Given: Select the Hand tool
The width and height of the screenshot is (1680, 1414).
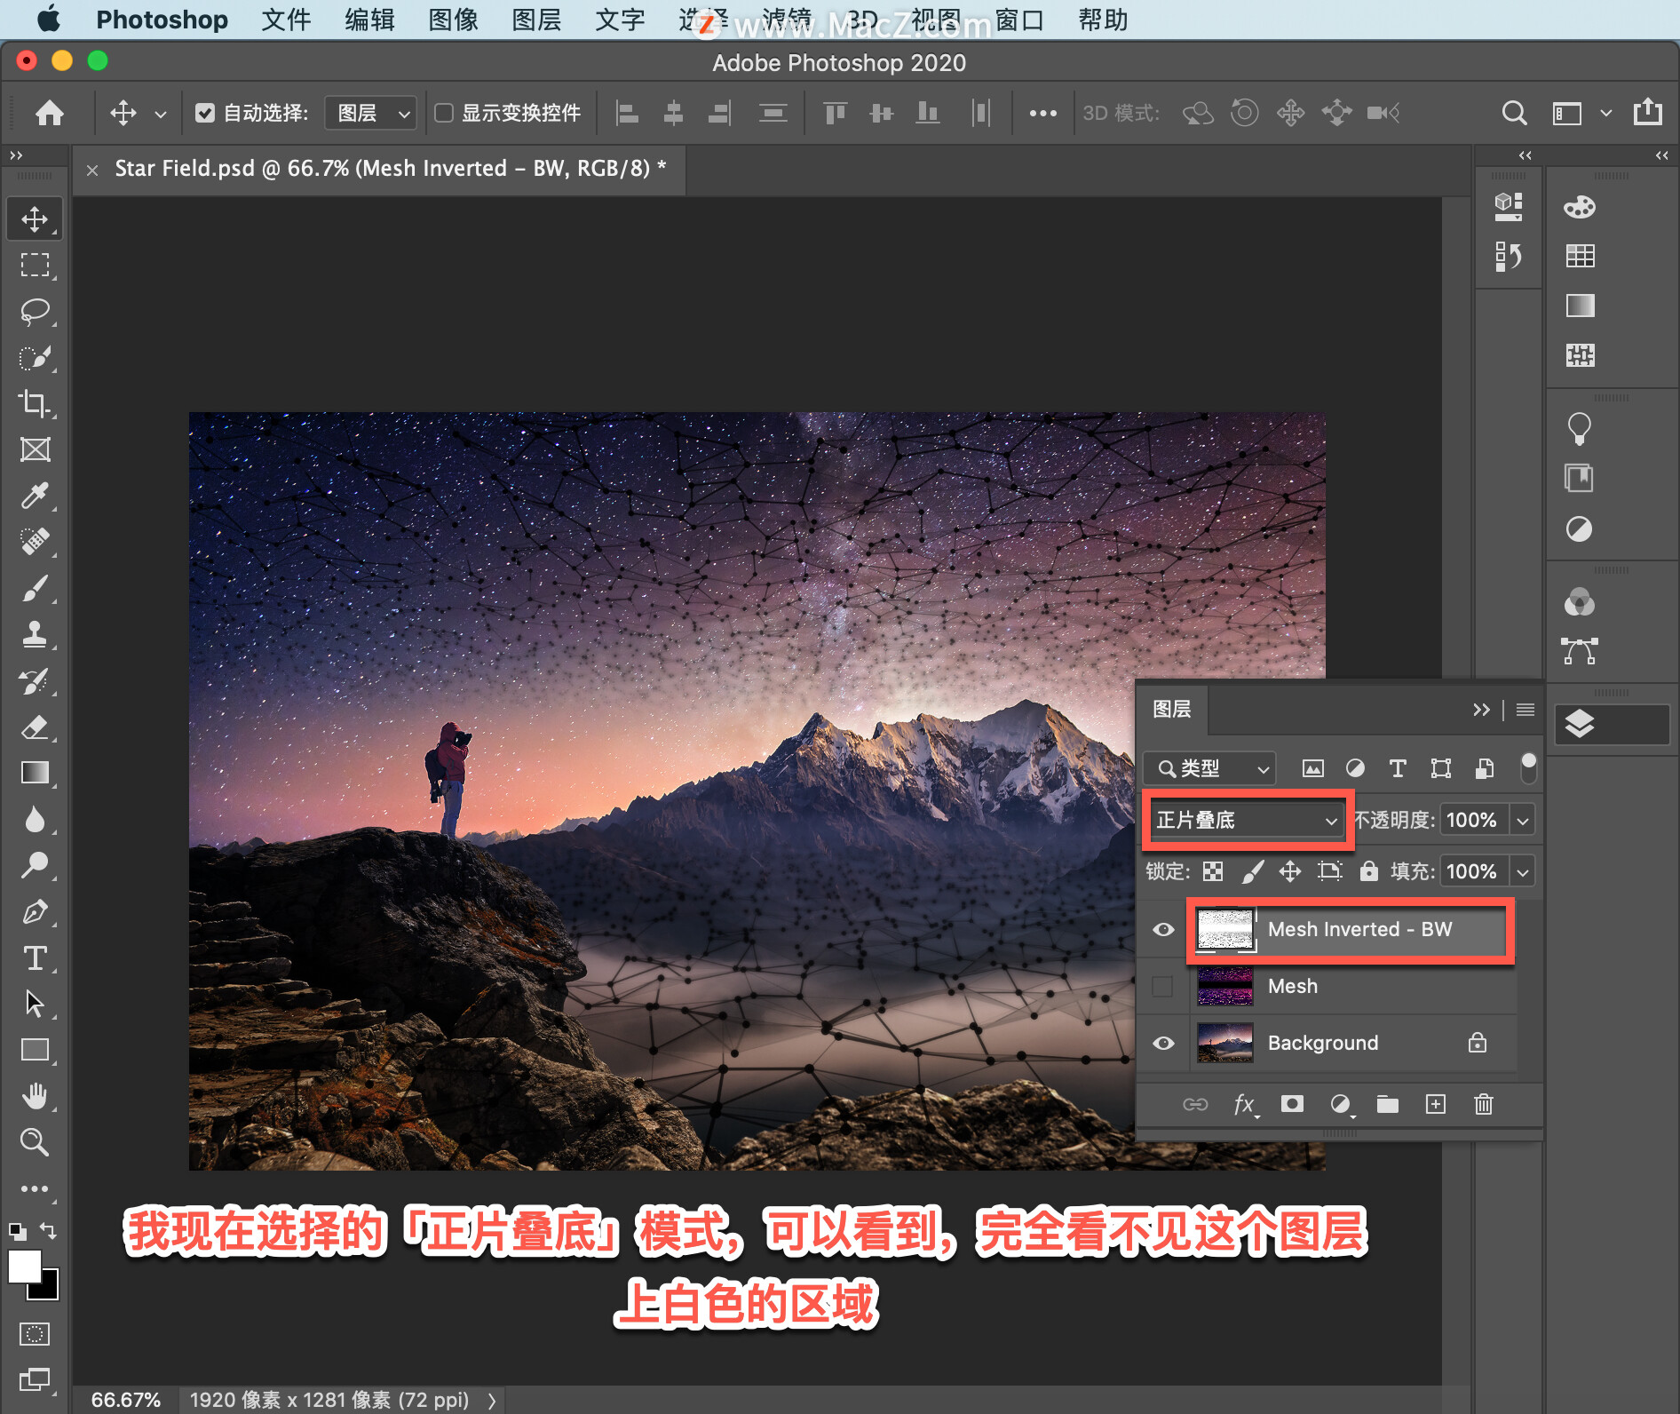Looking at the screenshot, I should coord(35,1096).
